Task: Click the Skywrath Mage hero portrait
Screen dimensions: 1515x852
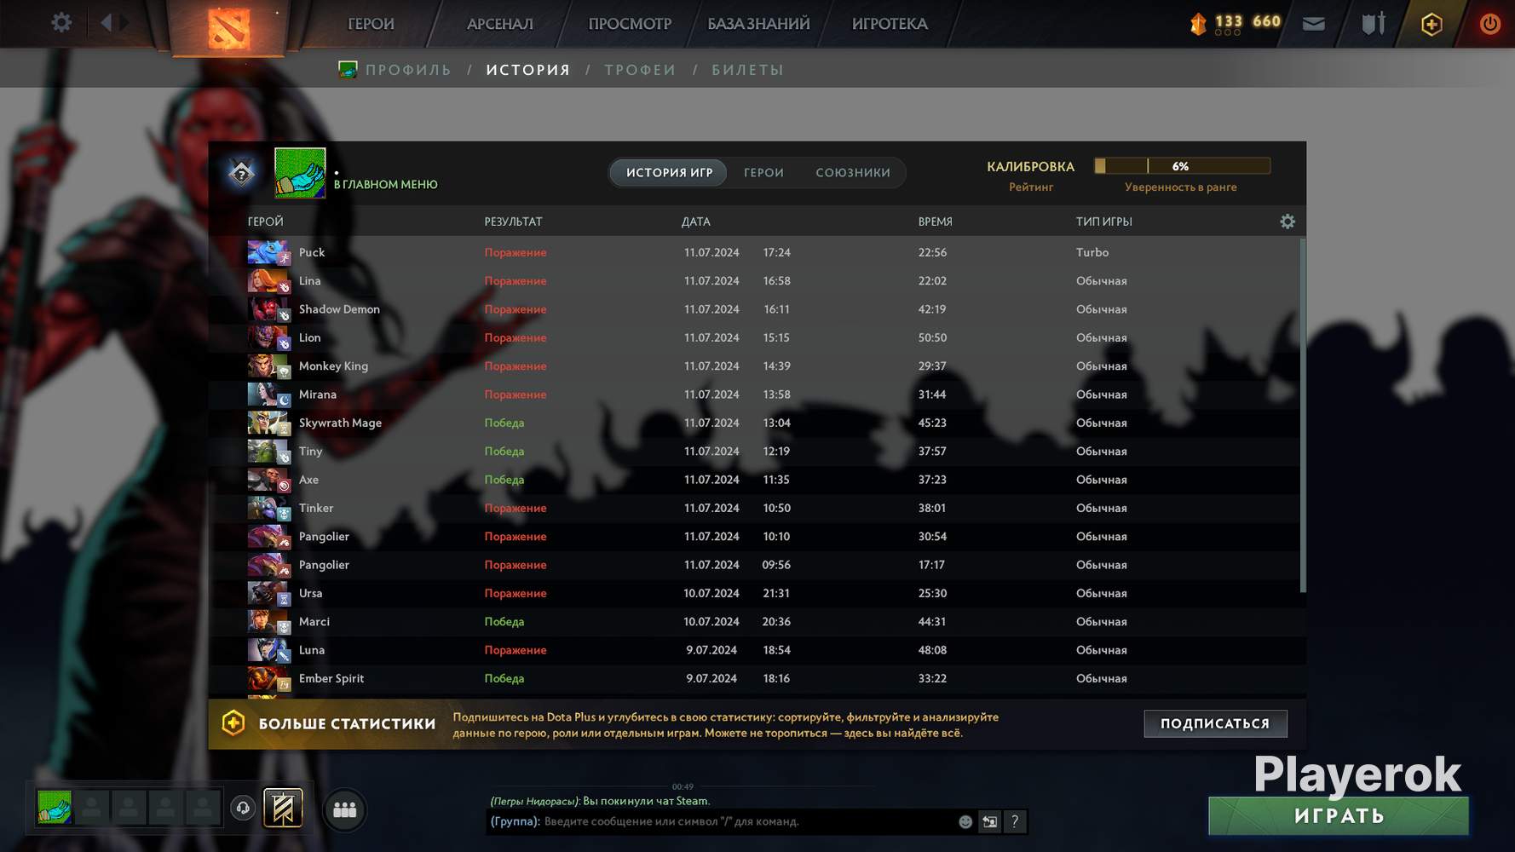Action: [268, 423]
